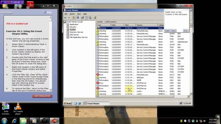Click the instructions panel scrollbar up arrow
This screenshot has width=221, height=124.
[50, 17]
